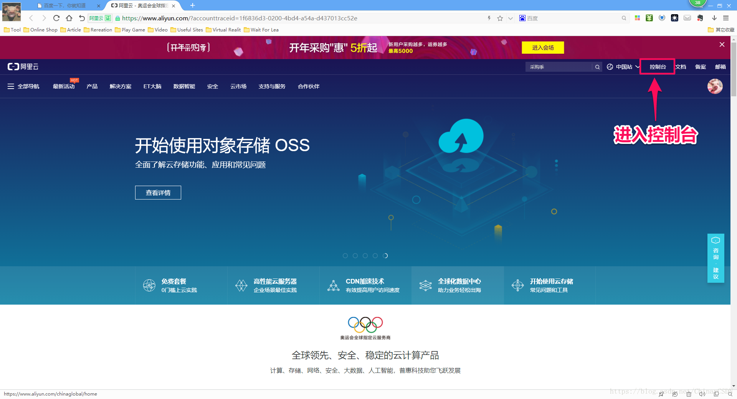737x399 pixels.
Task: Open the 支持与服务 menu item
Action: tap(272, 86)
